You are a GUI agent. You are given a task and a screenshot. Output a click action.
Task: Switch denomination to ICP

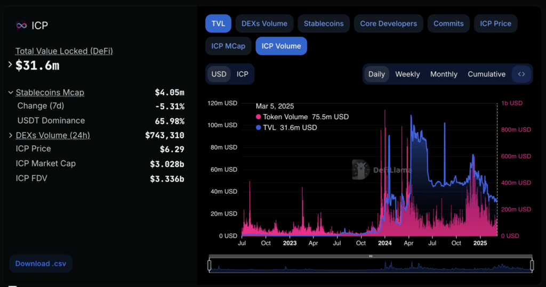[x=243, y=74]
